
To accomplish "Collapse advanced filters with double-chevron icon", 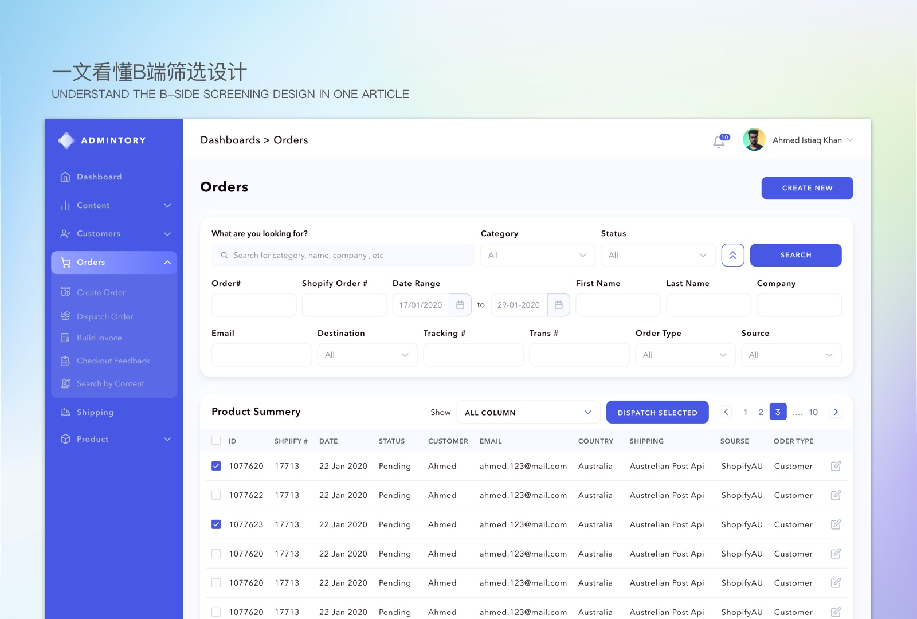I will coord(733,255).
